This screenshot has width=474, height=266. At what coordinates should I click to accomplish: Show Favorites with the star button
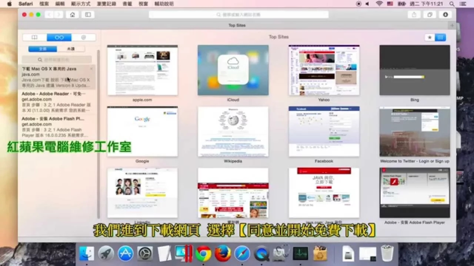click(430, 37)
